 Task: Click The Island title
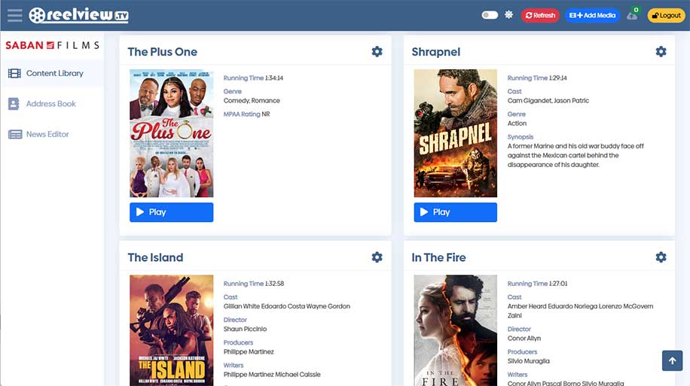coord(155,257)
